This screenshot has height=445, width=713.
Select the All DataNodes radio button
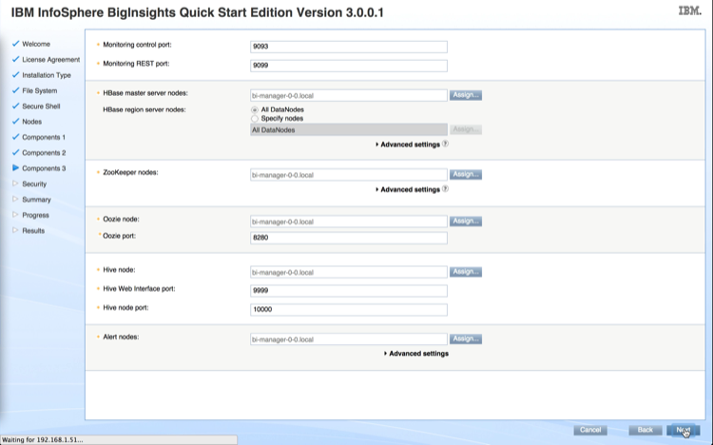(x=255, y=109)
